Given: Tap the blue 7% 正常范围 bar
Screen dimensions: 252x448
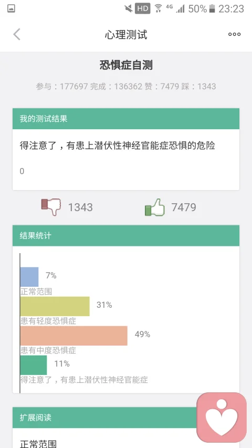Looking at the screenshot, I should 29,277.
